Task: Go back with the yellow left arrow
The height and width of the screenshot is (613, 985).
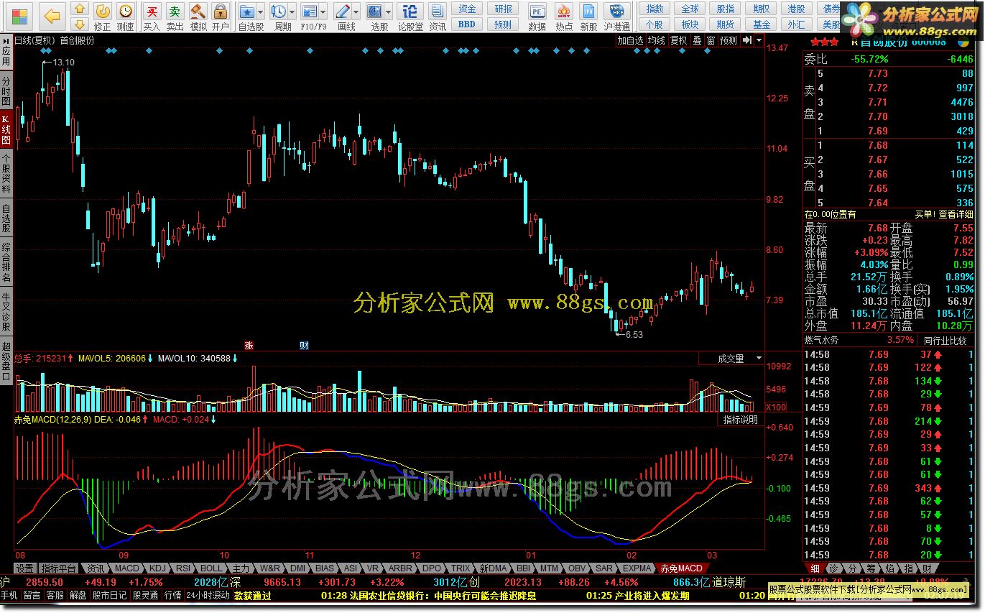Action: click(x=52, y=15)
